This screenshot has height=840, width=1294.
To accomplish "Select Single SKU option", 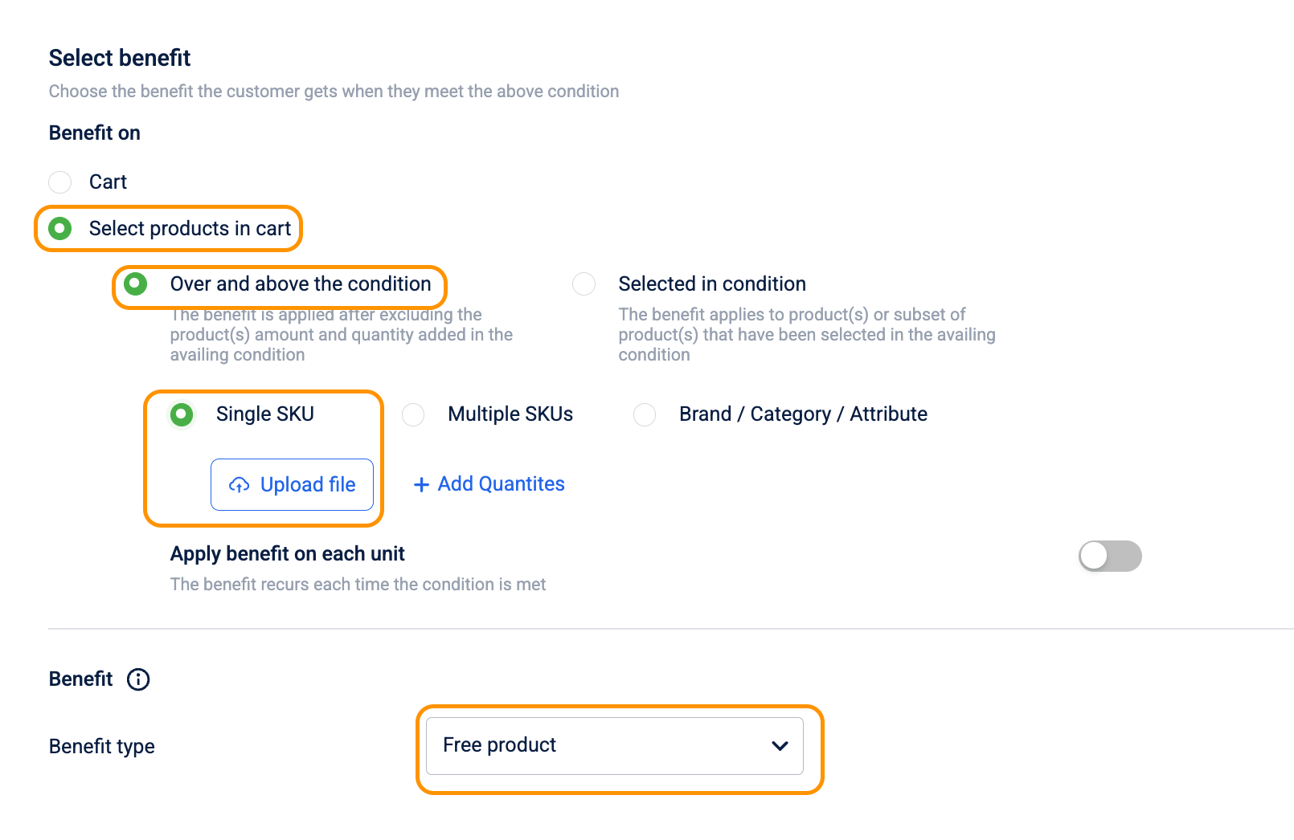I will pyautogui.click(x=182, y=414).
